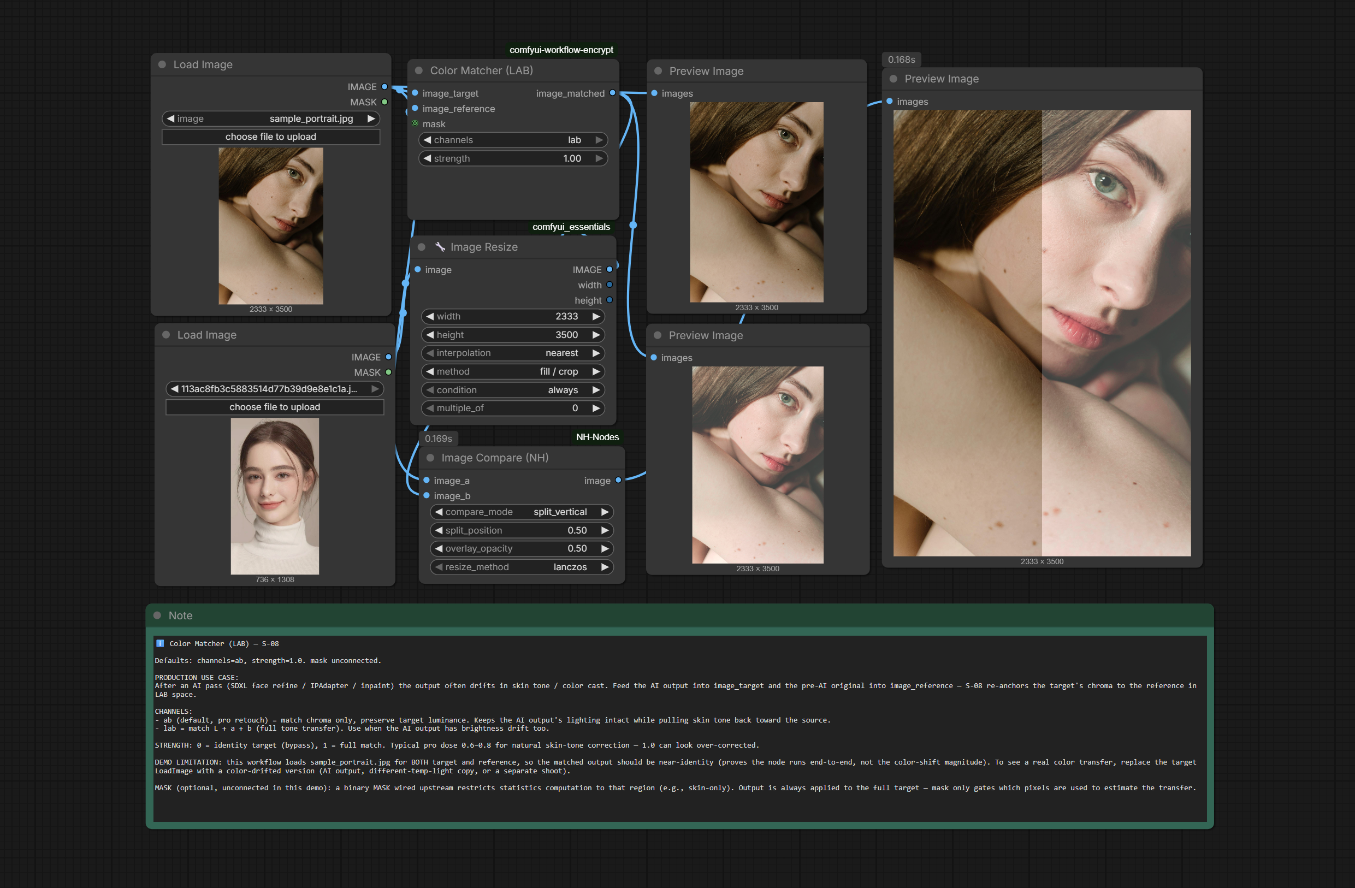Viewport: 1355px width, 888px height.
Task: Open the compare_mode split_vertical dropdown
Action: (522, 512)
